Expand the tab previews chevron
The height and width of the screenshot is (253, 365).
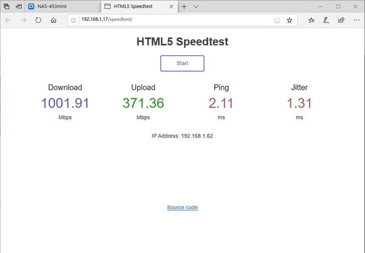coord(196,6)
